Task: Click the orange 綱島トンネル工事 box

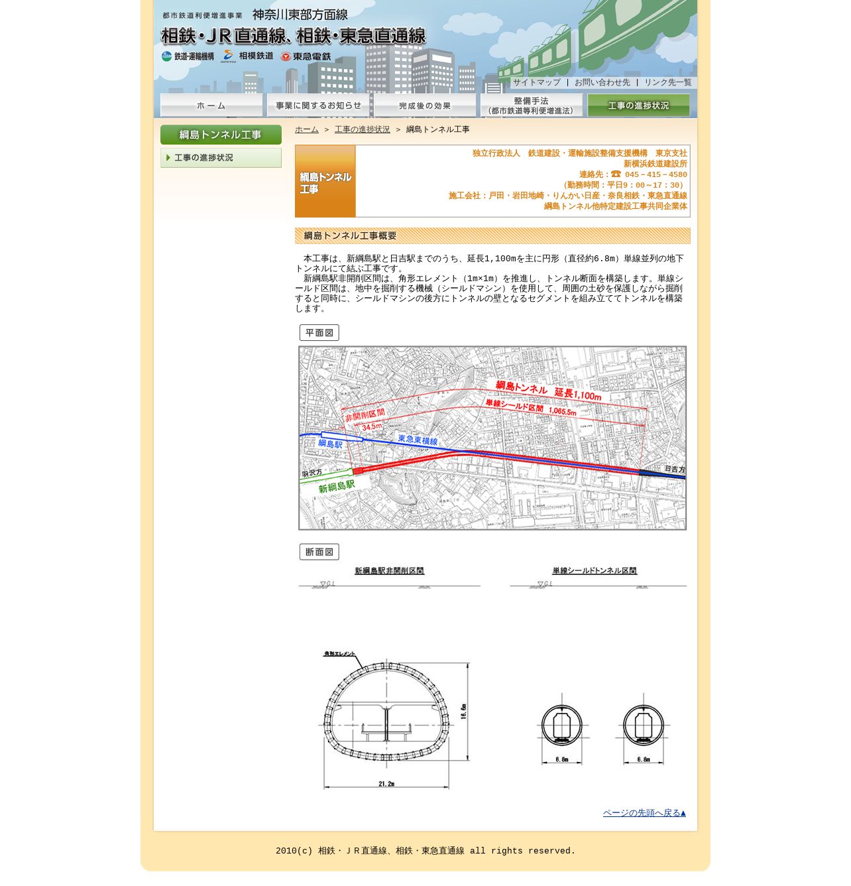Action: pyautogui.click(x=325, y=181)
